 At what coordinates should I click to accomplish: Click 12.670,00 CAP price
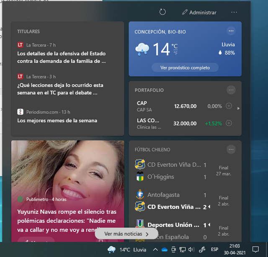(x=185, y=106)
